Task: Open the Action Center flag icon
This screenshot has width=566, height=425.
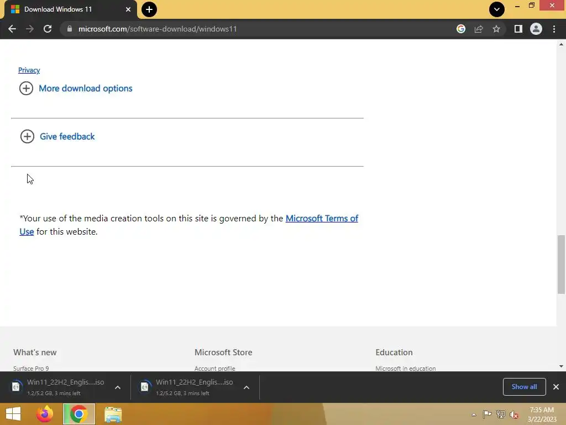Action: (487, 414)
